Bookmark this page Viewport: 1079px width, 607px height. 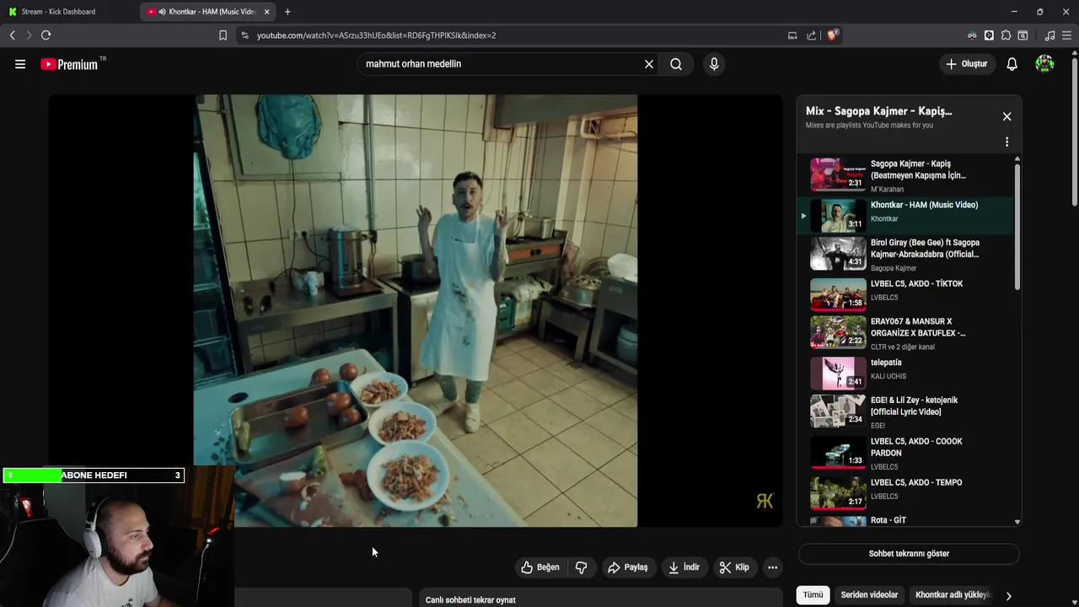click(x=223, y=35)
